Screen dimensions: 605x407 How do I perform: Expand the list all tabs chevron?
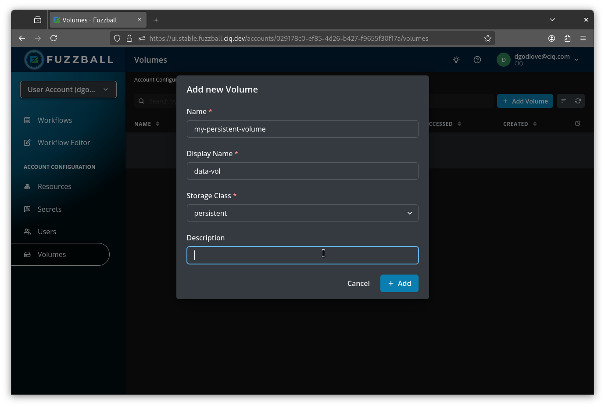tap(552, 20)
